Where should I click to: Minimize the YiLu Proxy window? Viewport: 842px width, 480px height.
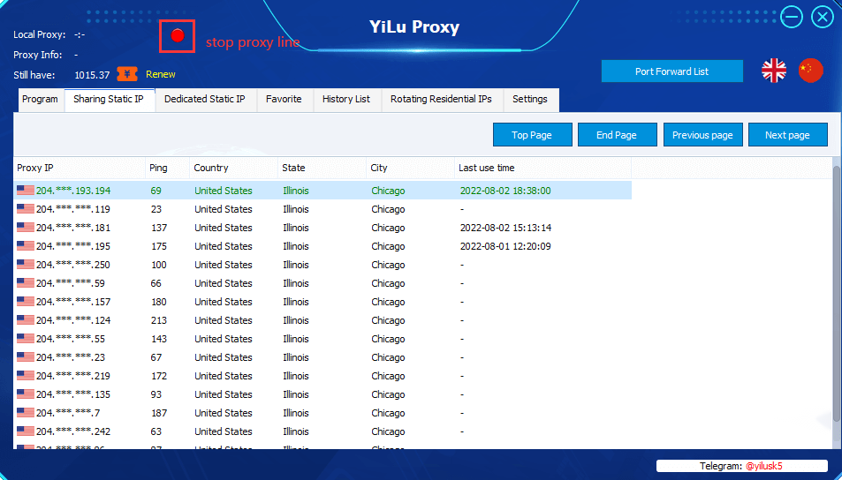coord(792,17)
